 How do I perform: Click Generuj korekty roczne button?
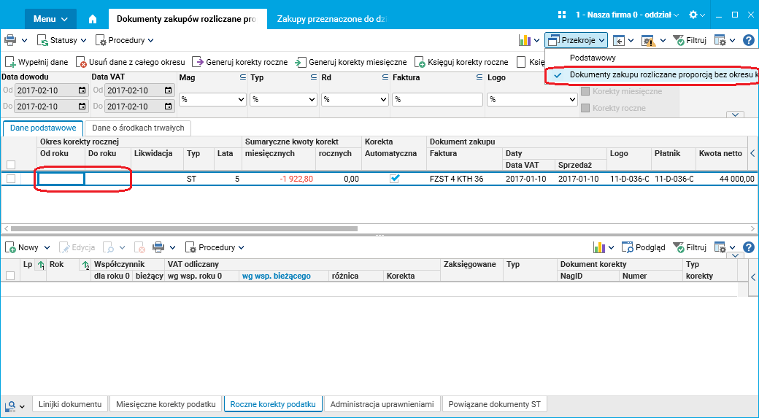pyautogui.click(x=239, y=62)
